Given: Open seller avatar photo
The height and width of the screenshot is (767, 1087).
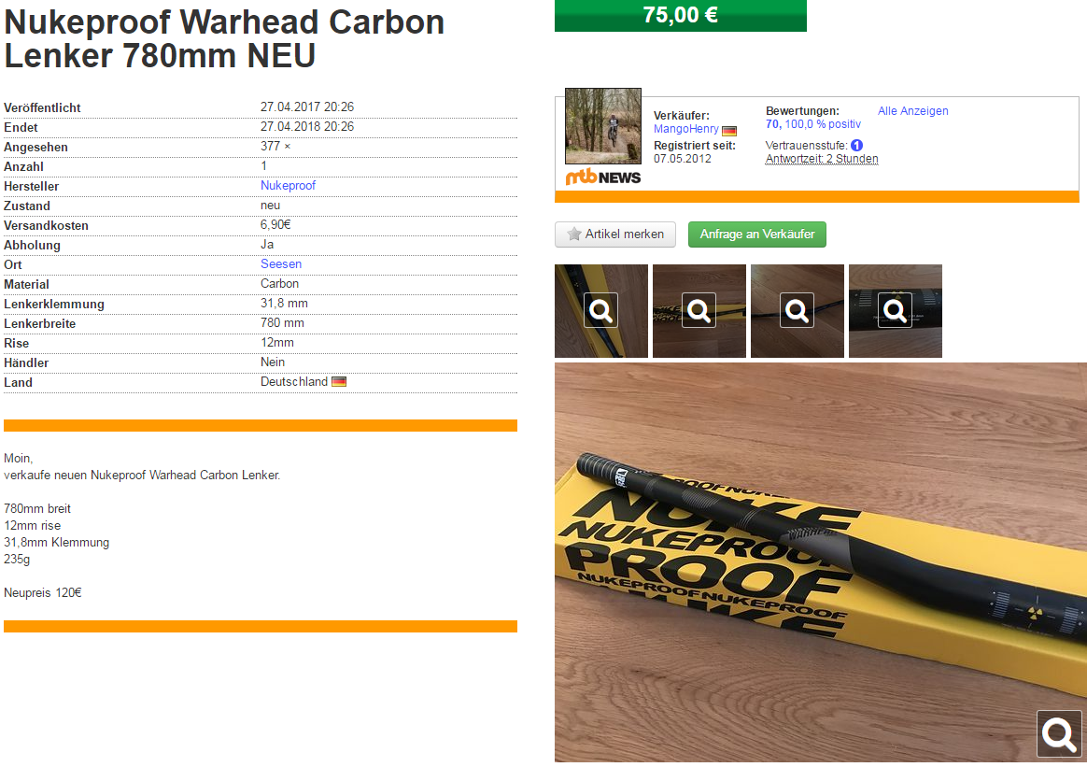Looking at the screenshot, I should [603, 126].
